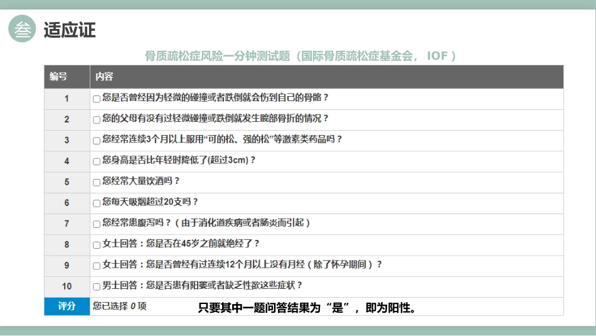The width and height of the screenshot is (596, 336).
Task: Click question text 您经常患腹泻吗
Action: 206,223
